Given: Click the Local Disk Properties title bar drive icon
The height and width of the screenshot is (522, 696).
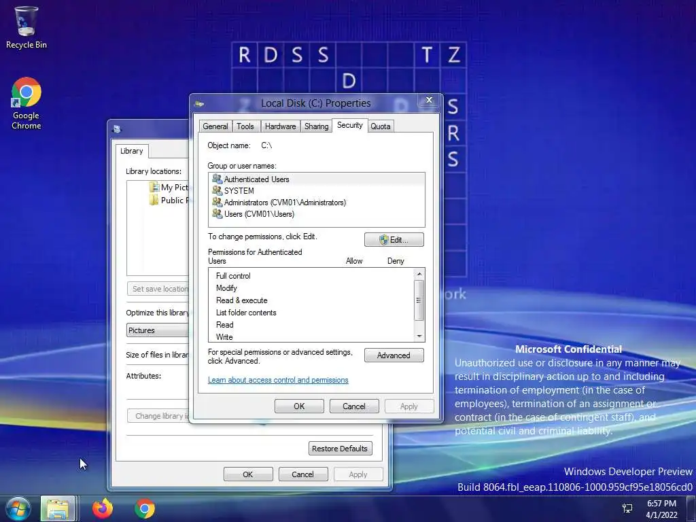Looking at the screenshot, I should click(x=199, y=104).
